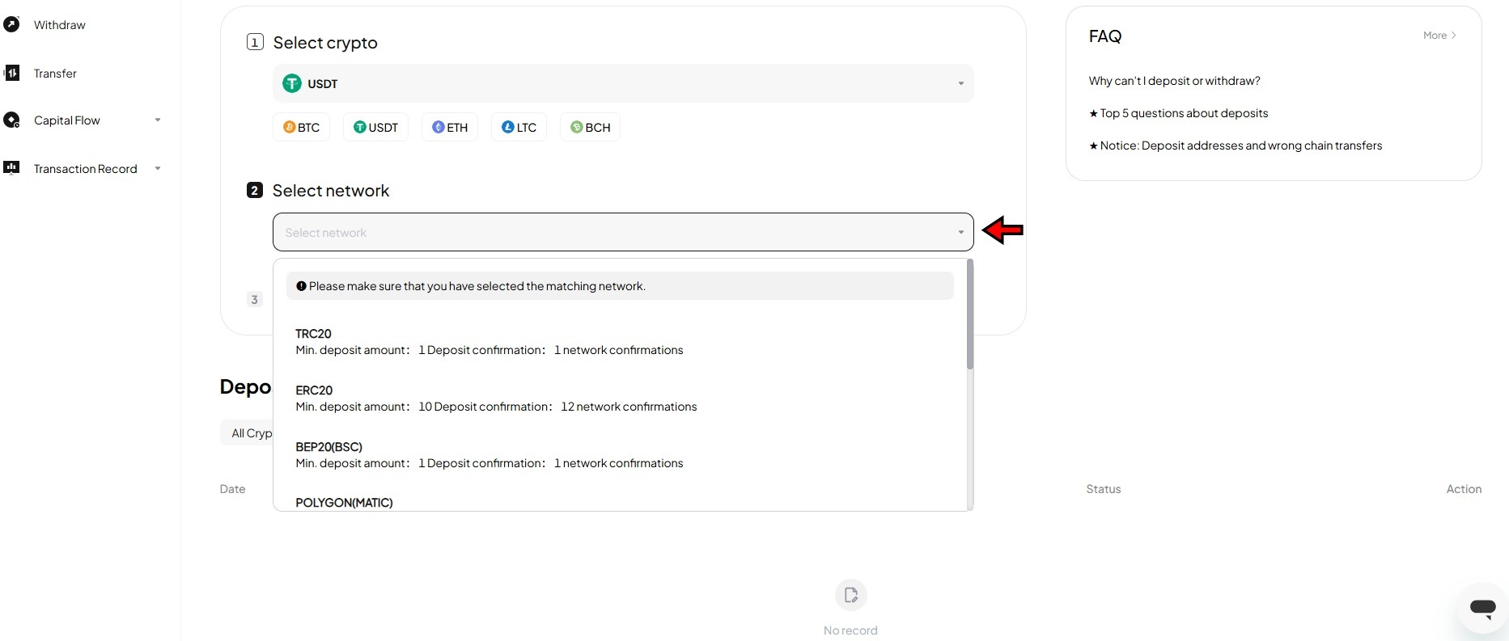Open the USDT crypto dropdown arrow
The height and width of the screenshot is (641, 1509).
point(960,83)
